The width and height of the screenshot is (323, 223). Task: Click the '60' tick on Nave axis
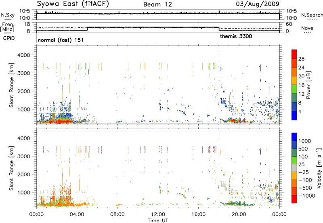289,24
